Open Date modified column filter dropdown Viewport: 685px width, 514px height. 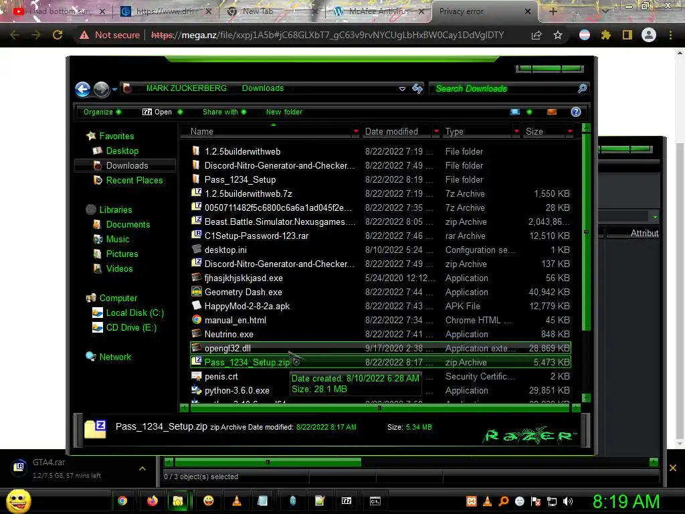[x=436, y=131]
